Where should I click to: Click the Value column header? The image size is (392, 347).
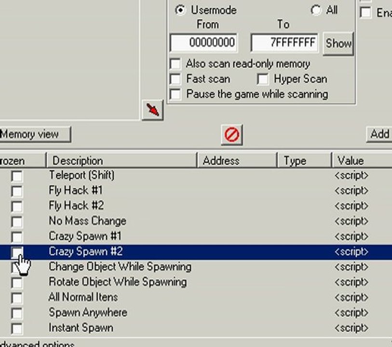tap(362, 160)
